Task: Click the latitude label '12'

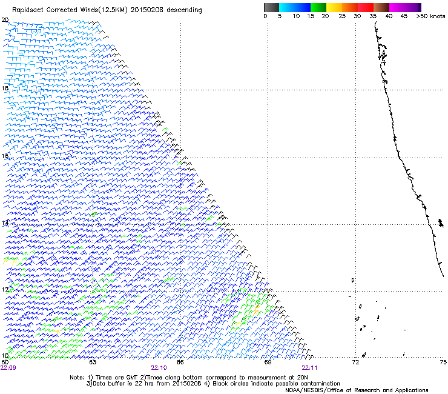Action: [5, 290]
